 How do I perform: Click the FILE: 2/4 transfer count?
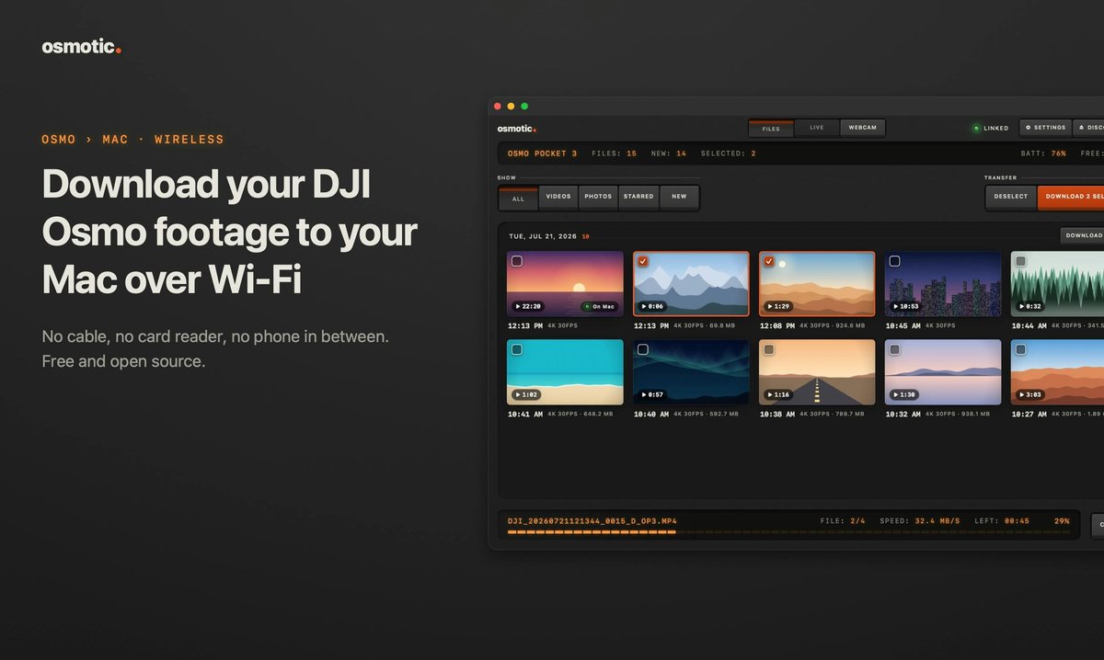pyautogui.click(x=843, y=521)
